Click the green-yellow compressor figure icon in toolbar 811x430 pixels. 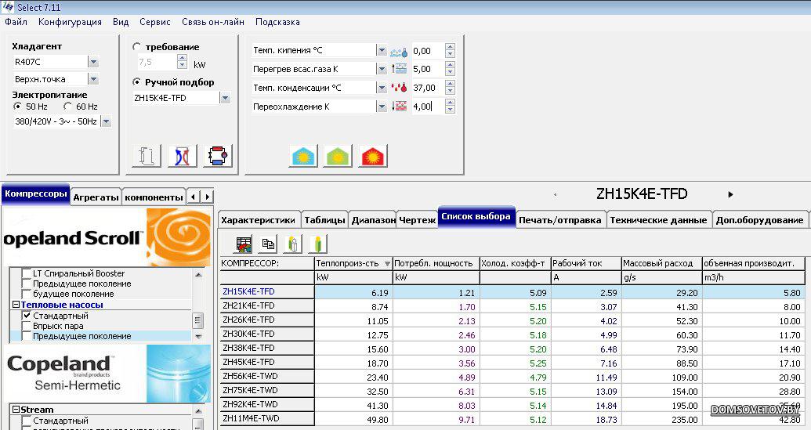(317, 244)
